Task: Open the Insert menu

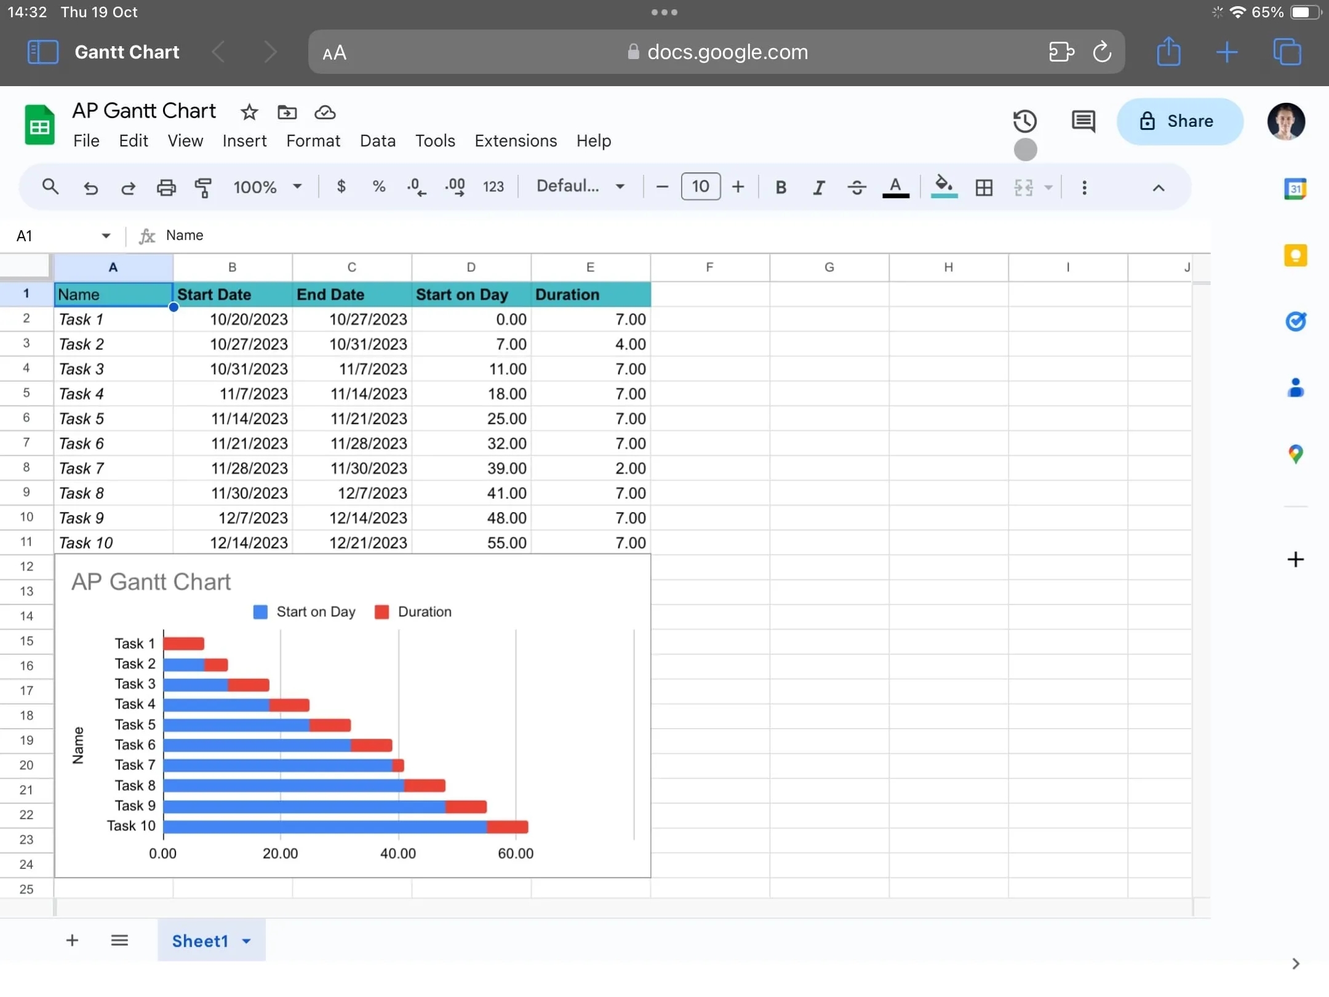Action: (244, 141)
